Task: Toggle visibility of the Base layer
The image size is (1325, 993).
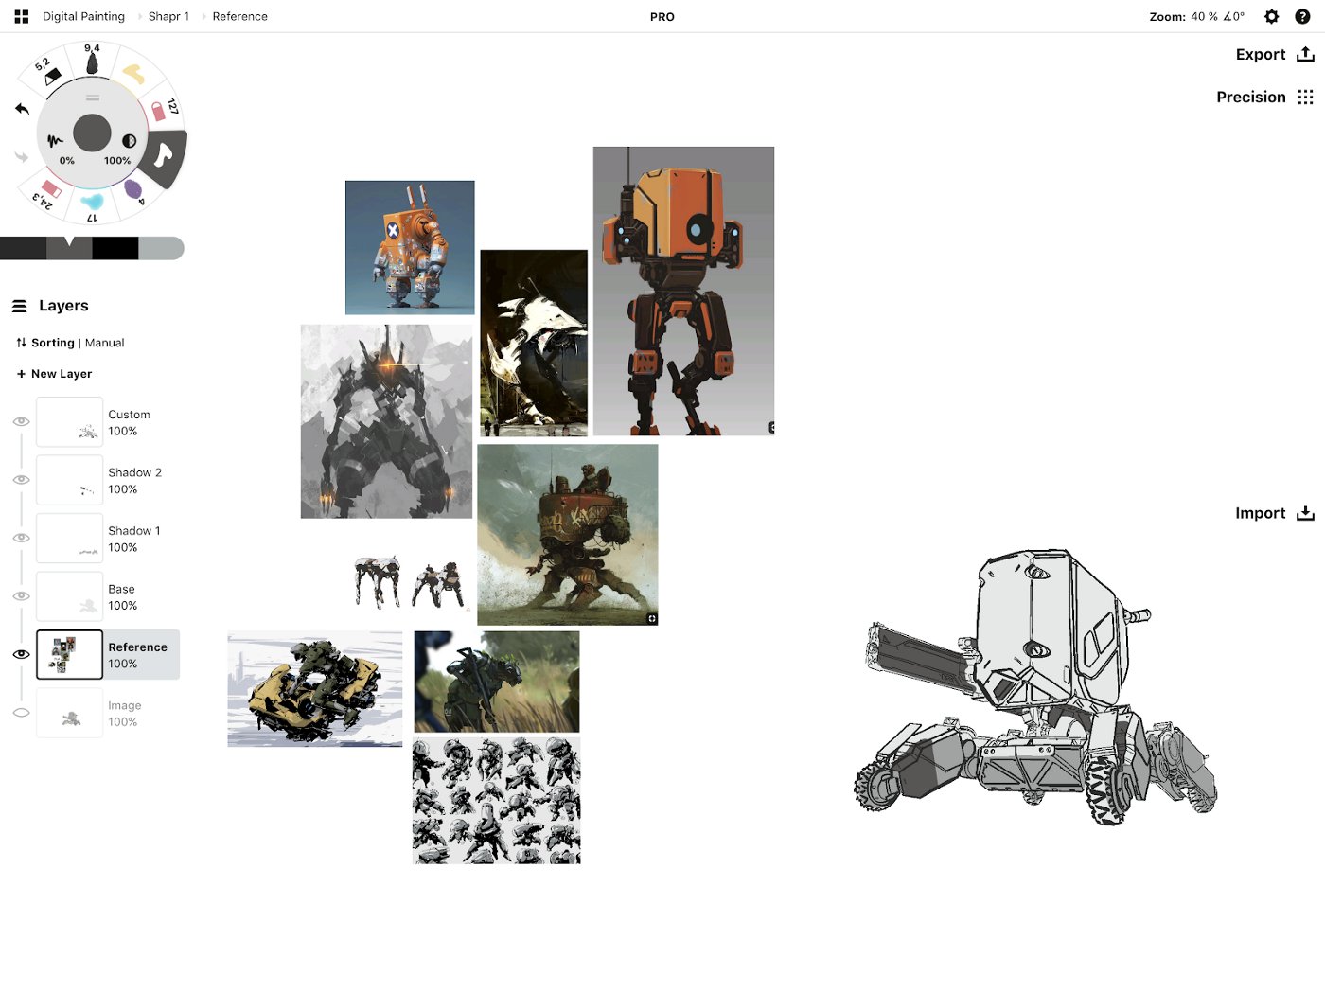Action: 21,596
